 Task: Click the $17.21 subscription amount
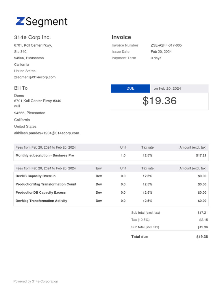pos(201,156)
